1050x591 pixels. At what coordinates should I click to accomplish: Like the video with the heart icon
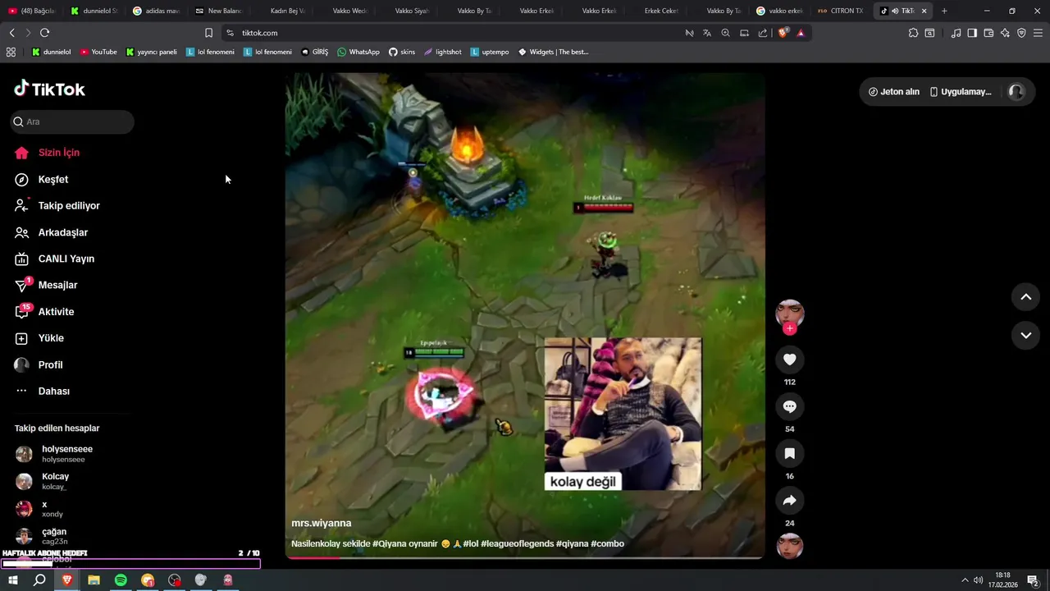tap(789, 360)
